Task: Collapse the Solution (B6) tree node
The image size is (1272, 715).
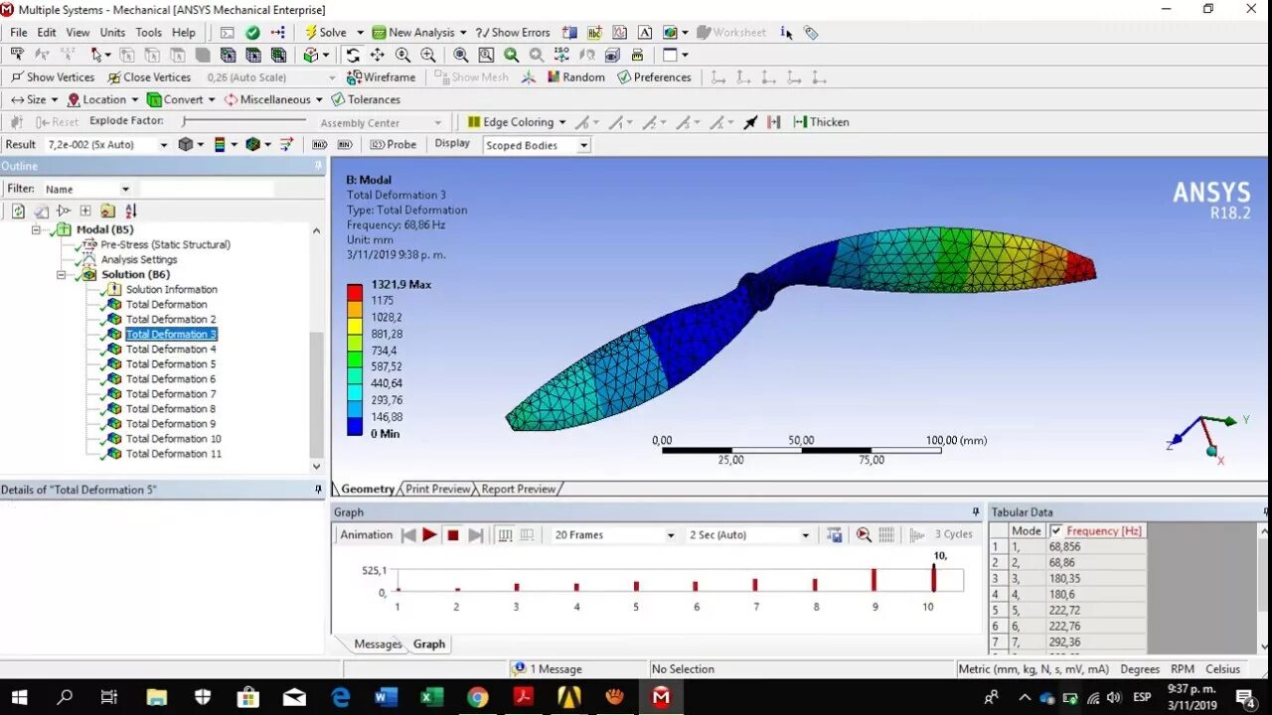Action: point(61,275)
